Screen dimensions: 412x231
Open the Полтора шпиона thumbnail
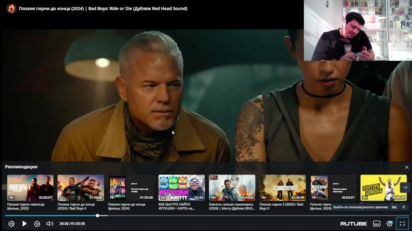(x=383, y=188)
